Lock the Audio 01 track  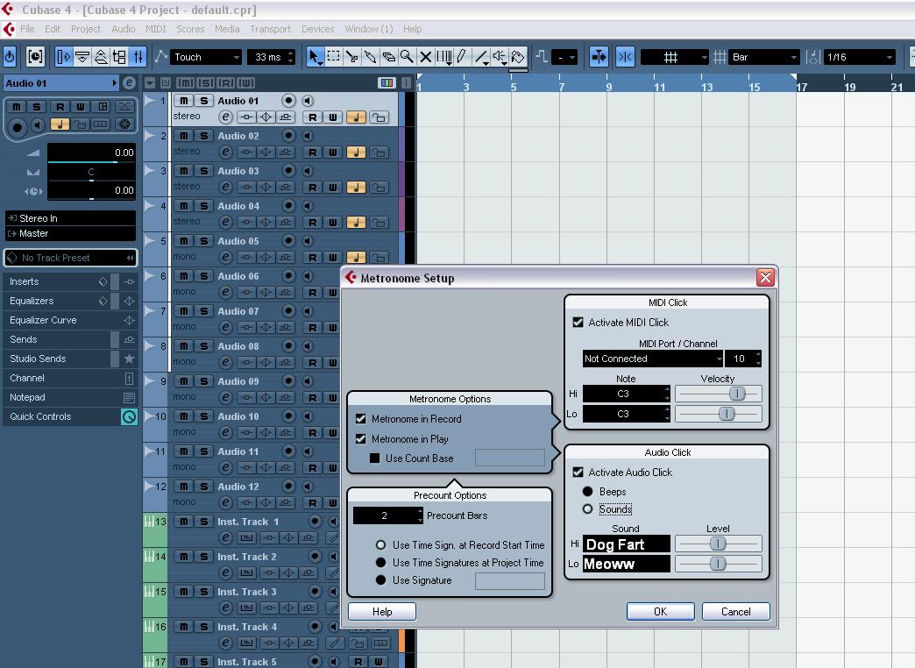[x=379, y=117]
